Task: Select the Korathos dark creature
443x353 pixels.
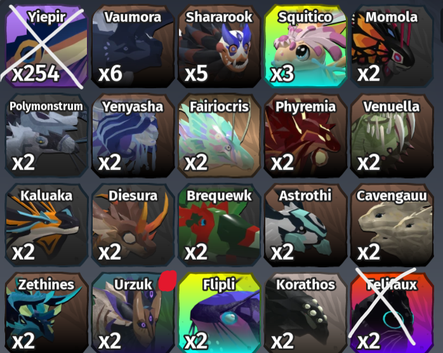Action: pyautogui.click(x=305, y=313)
